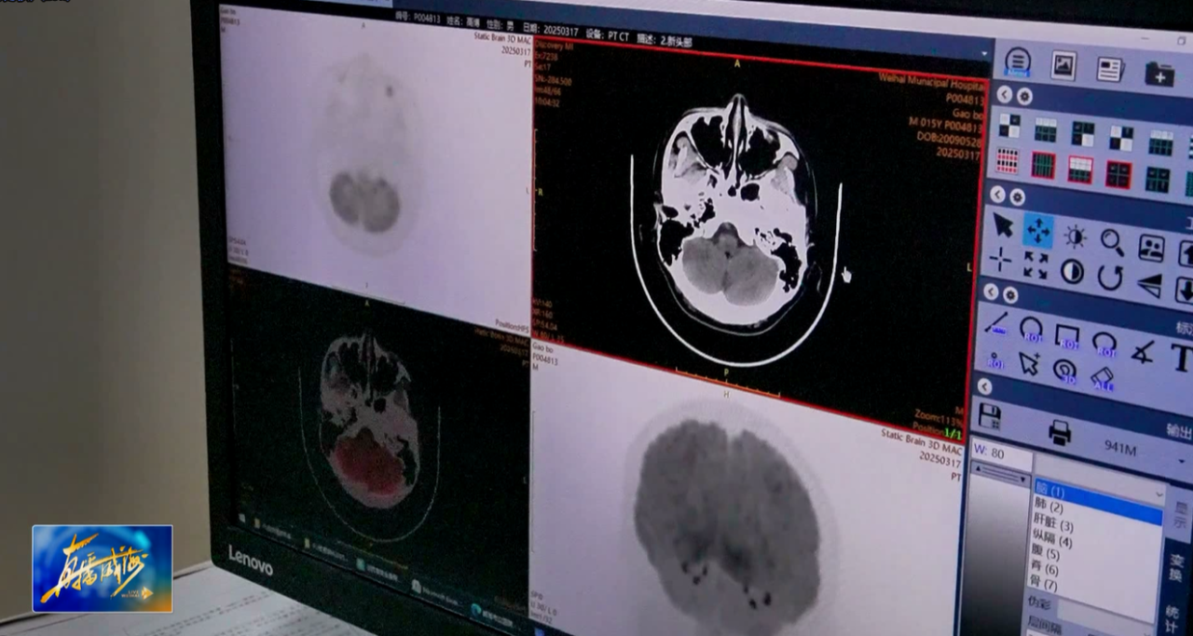
Task: Click the fit-to-window expand arrows icon
Action: (x=1035, y=265)
